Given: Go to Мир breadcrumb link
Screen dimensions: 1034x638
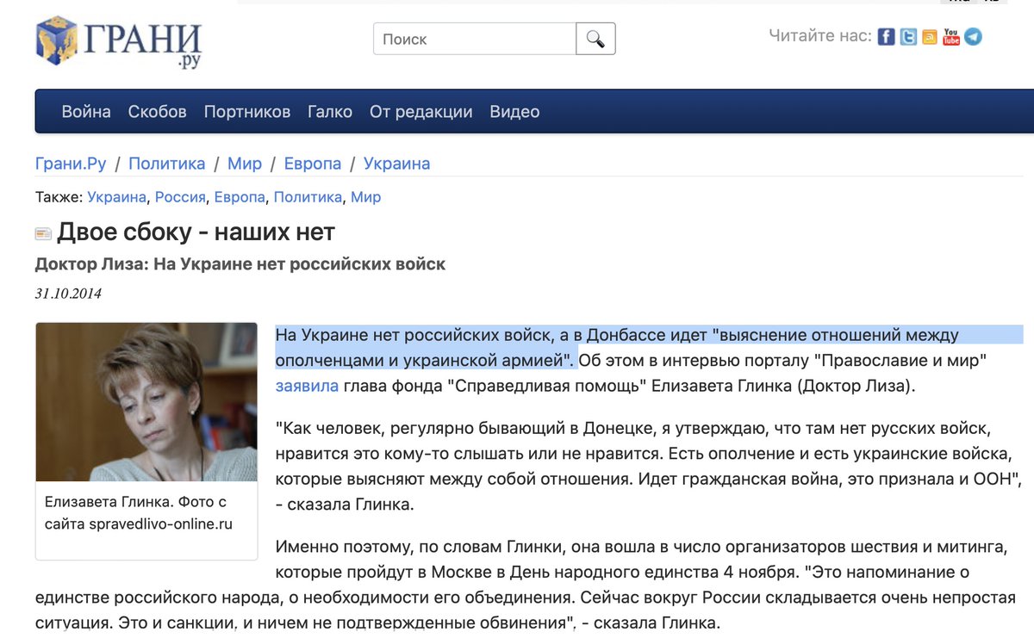Looking at the screenshot, I should coord(245,164).
